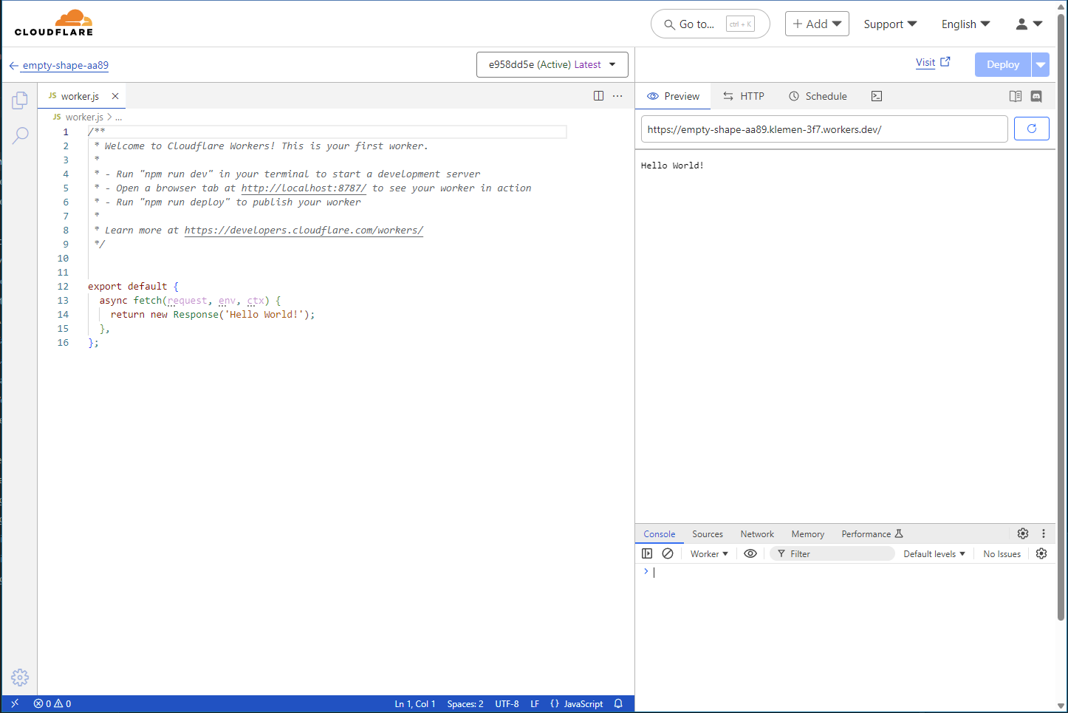This screenshot has width=1068, height=713.
Task: Split the editor to the right
Action: (x=598, y=96)
